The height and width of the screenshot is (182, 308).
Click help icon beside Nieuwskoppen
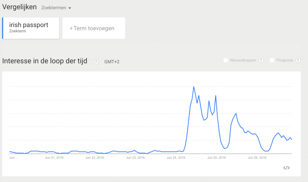261,60
